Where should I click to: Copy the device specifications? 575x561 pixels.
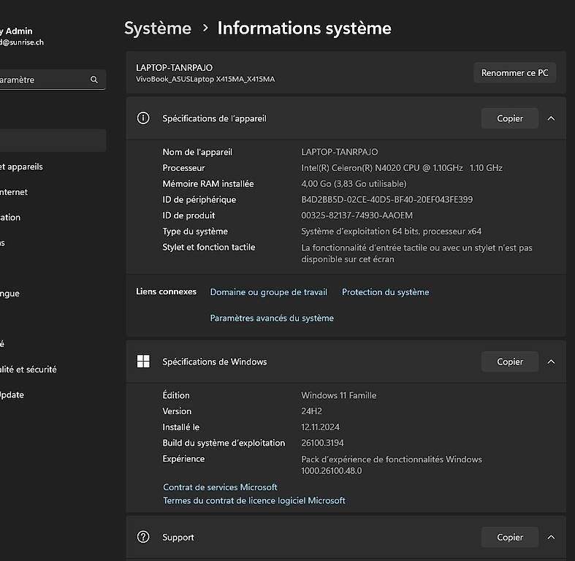coord(510,118)
